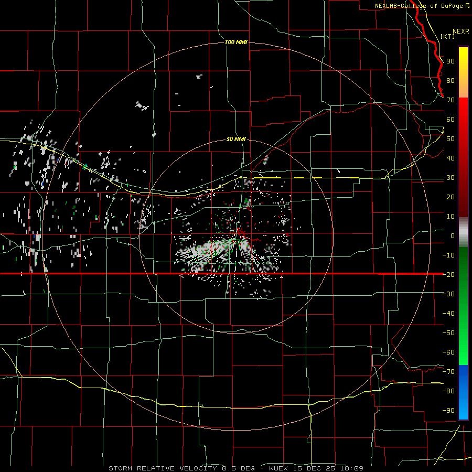
Task: Click the 10 value on the velocity scale
Action: click(450, 217)
